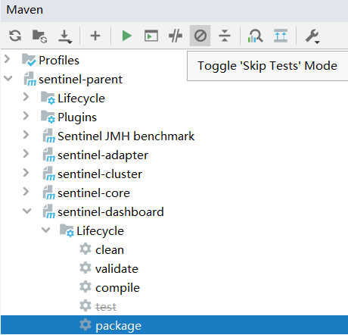Collapse all tree nodes icon
Image resolution: width=348 pixels, height=335 pixels.
tap(225, 36)
